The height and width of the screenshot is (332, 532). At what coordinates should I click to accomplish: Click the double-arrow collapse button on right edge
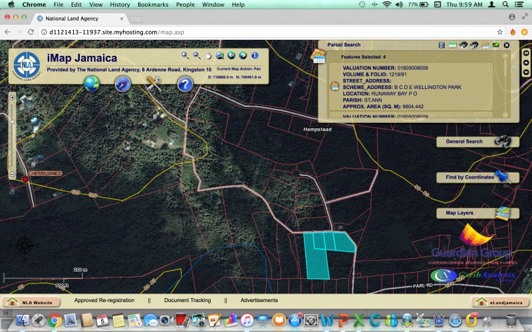[526, 53]
